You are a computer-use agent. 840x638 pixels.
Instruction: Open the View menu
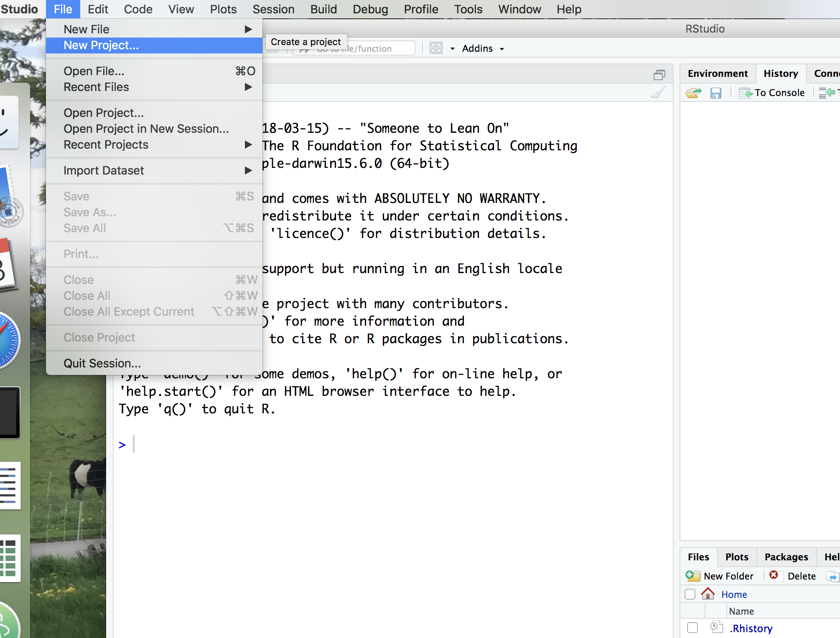(x=181, y=9)
